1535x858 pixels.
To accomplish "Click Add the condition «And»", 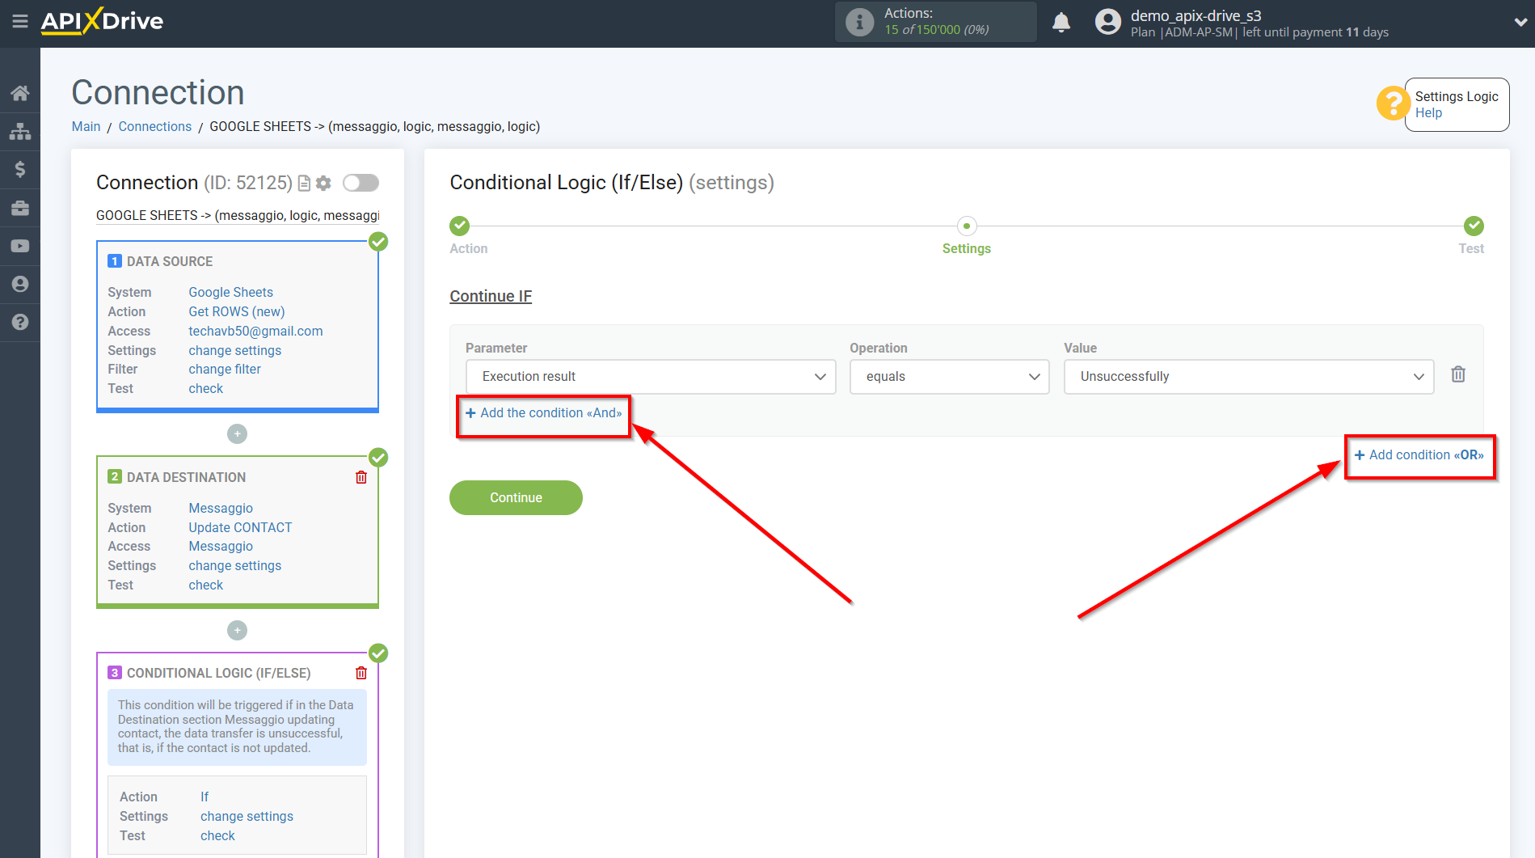I will [544, 413].
